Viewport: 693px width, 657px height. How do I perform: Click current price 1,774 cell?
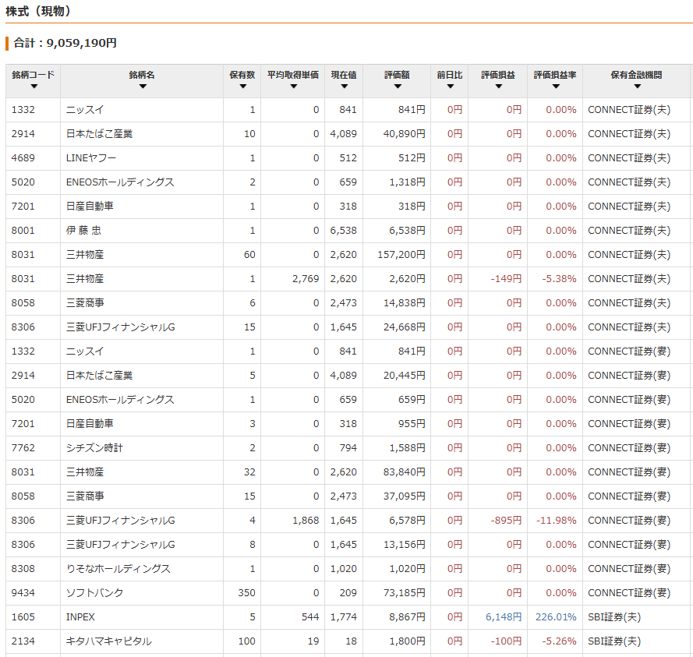(344, 617)
